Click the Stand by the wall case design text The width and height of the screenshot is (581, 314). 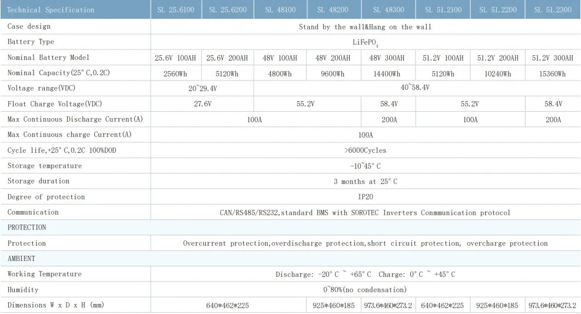[365, 27]
